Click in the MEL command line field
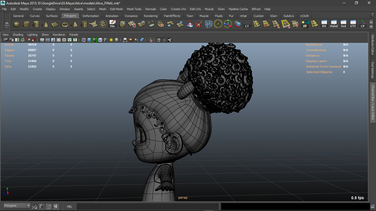 [x=148, y=207]
